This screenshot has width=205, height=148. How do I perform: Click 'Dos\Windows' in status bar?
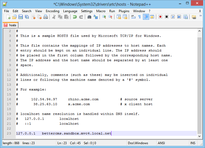(138, 143)
